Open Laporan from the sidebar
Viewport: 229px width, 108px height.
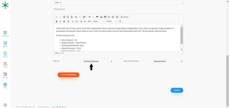[5, 55]
